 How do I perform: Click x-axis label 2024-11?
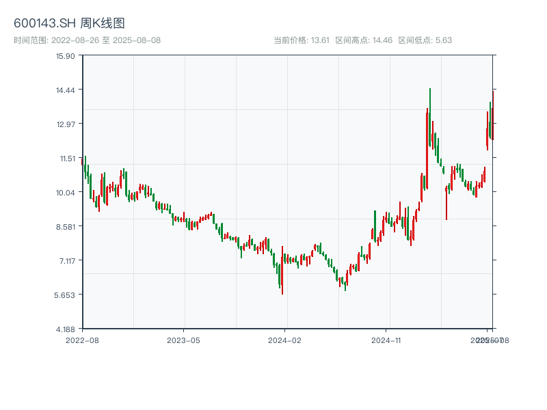tap(386, 340)
